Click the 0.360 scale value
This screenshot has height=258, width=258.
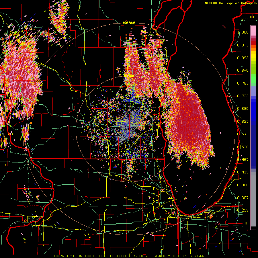pyautogui.click(x=243, y=185)
